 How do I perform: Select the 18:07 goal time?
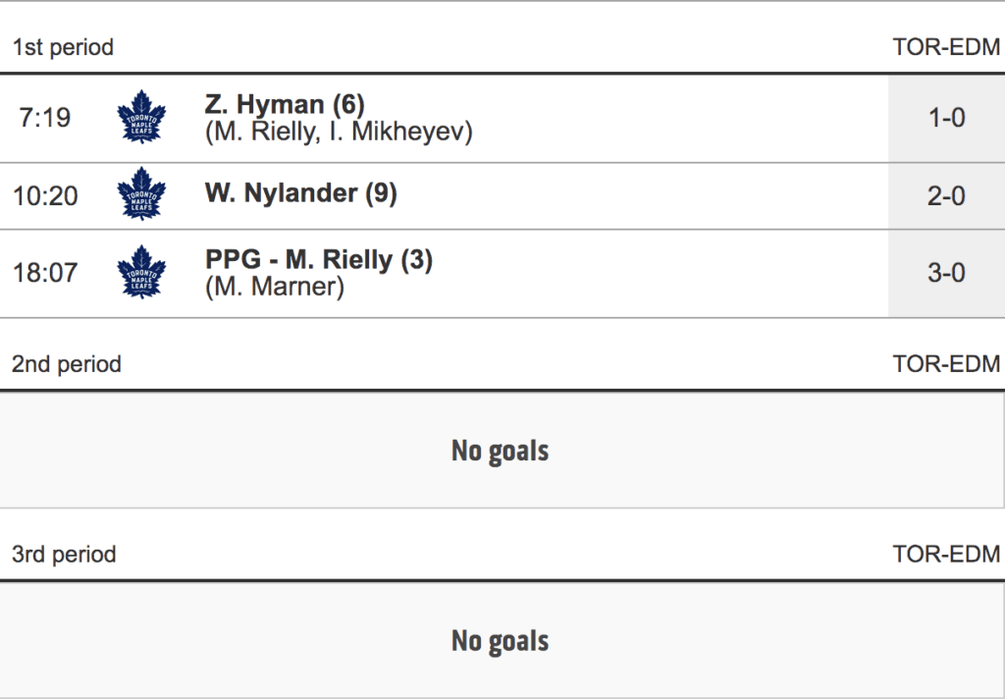[x=45, y=273]
